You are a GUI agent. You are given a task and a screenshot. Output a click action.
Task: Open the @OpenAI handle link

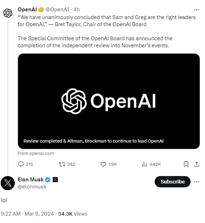57,10
